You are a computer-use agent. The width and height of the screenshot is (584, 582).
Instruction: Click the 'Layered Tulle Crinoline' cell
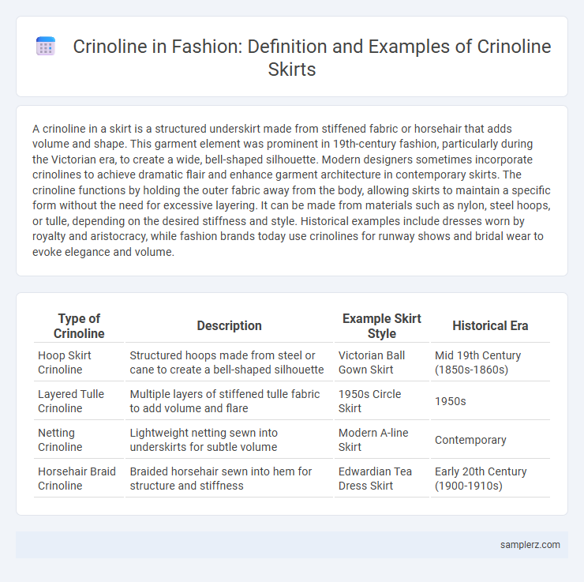79,401
